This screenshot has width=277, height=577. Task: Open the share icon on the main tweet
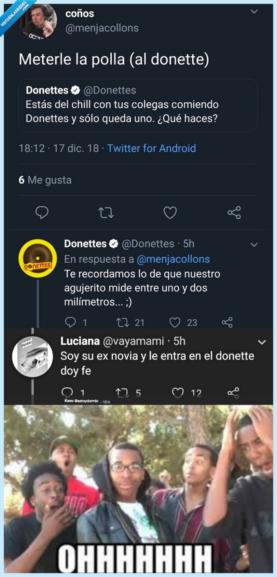234,213
